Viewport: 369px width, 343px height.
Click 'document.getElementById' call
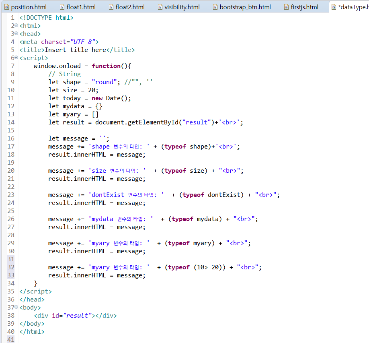click(x=137, y=122)
